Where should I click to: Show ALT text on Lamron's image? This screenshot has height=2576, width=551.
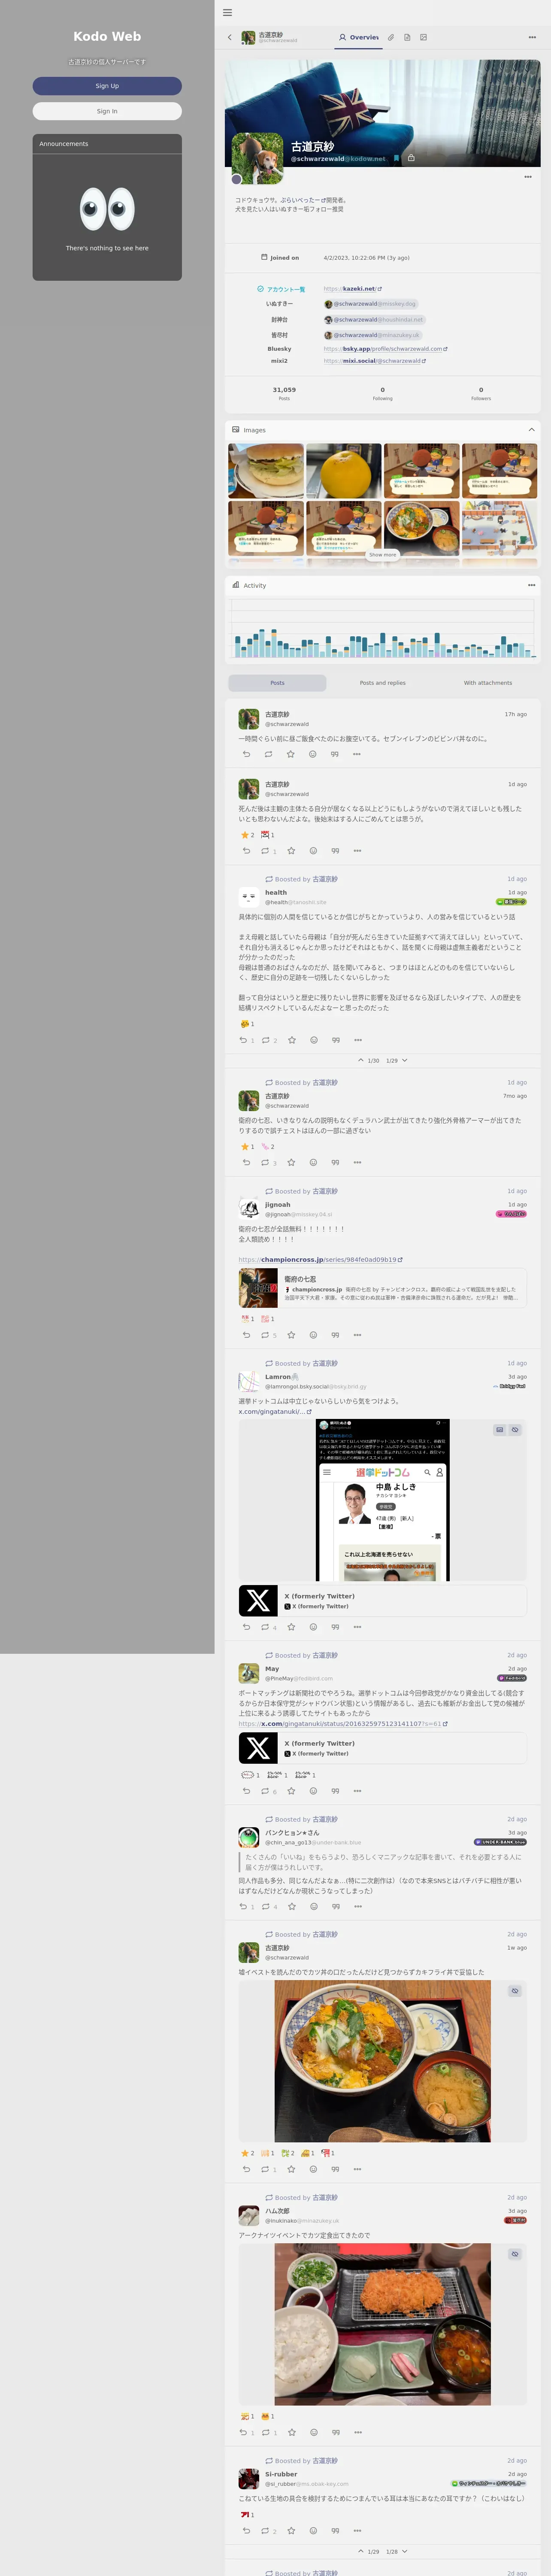pyautogui.click(x=499, y=1430)
